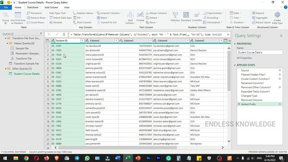Click Count Rows
This screenshot has height=162, width=288.
(x=36, y=22)
